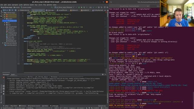Image resolution: width=194 pixels, height=109 pixels.
Task: Switch to the OrthoNormal editor tab
Action: [x=98, y=10]
